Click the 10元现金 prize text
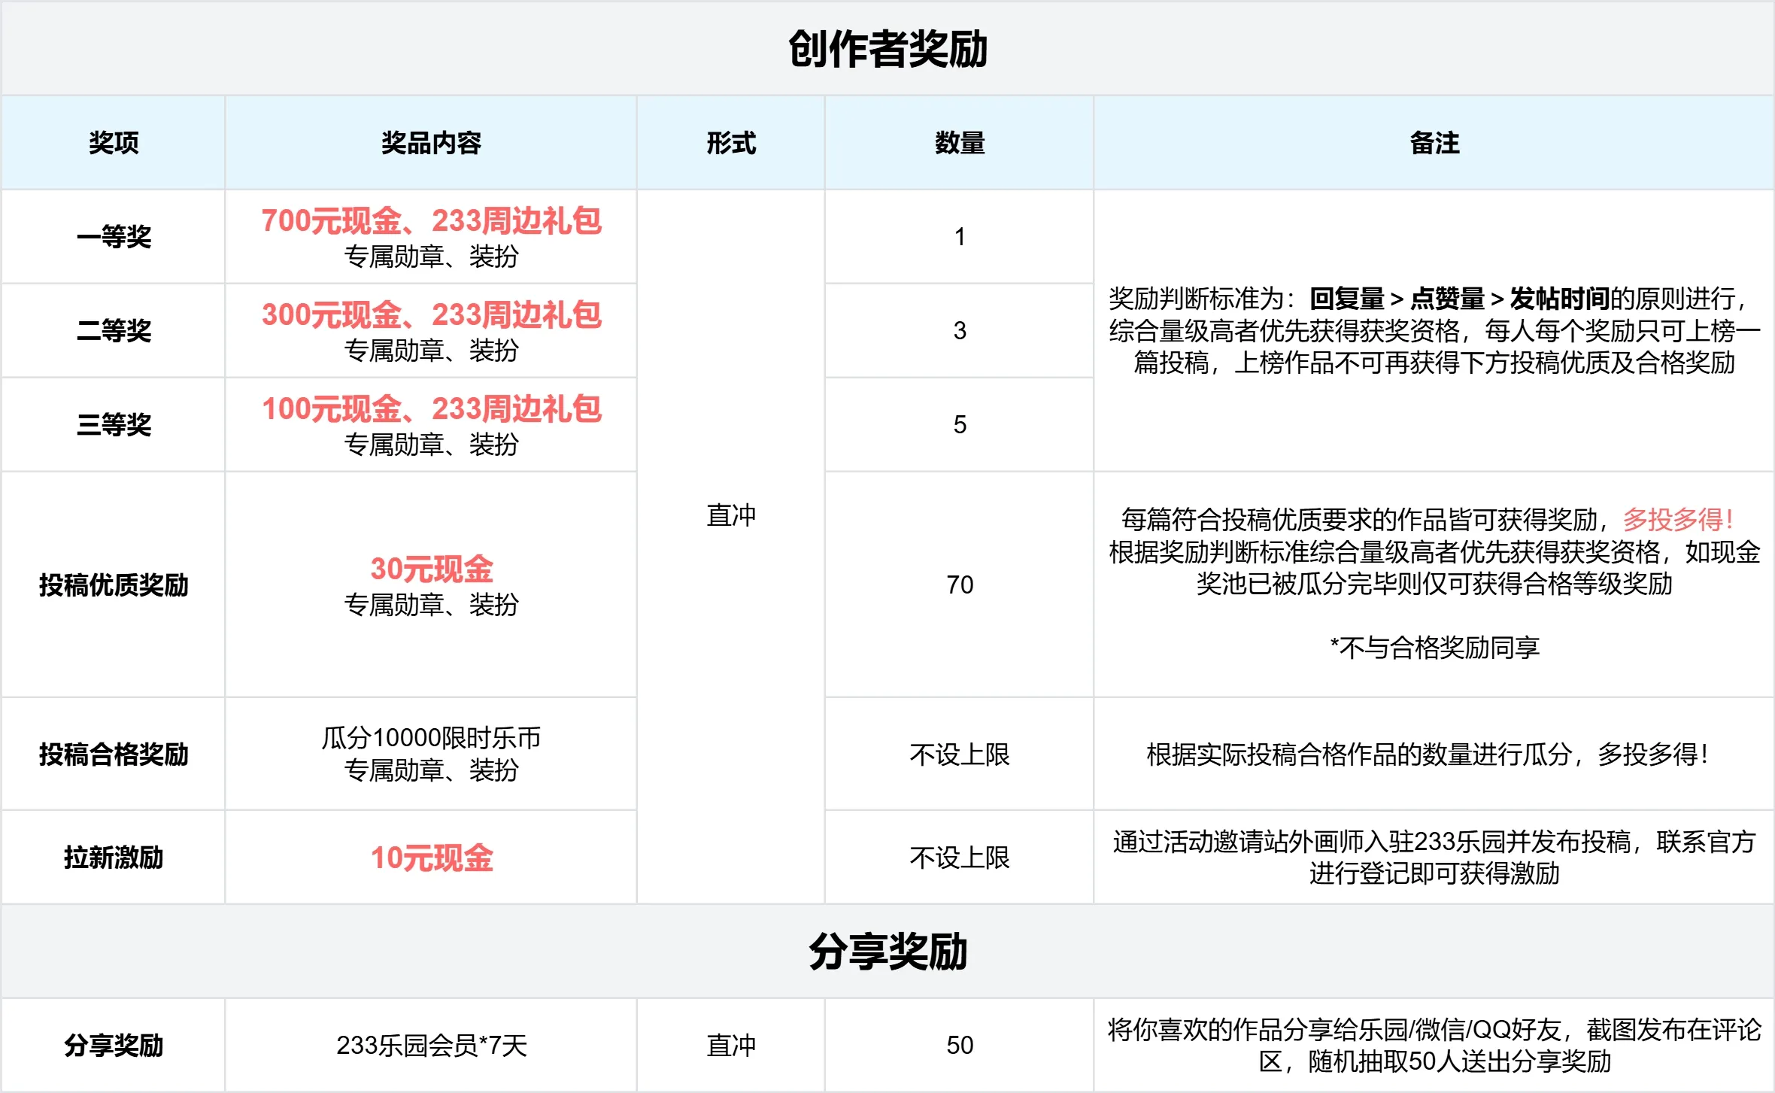Viewport: 1775px width, 1093px height. (x=431, y=858)
